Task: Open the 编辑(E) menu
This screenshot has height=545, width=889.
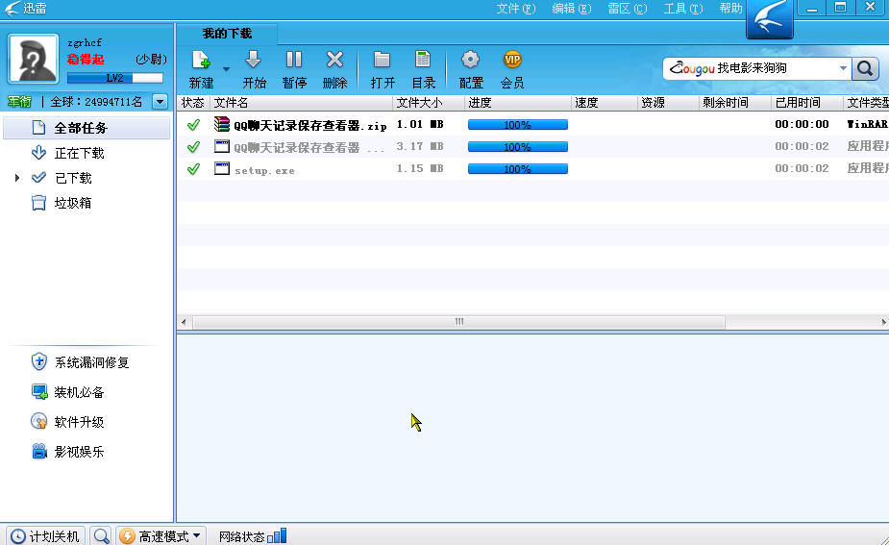Action: pyautogui.click(x=571, y=9)
